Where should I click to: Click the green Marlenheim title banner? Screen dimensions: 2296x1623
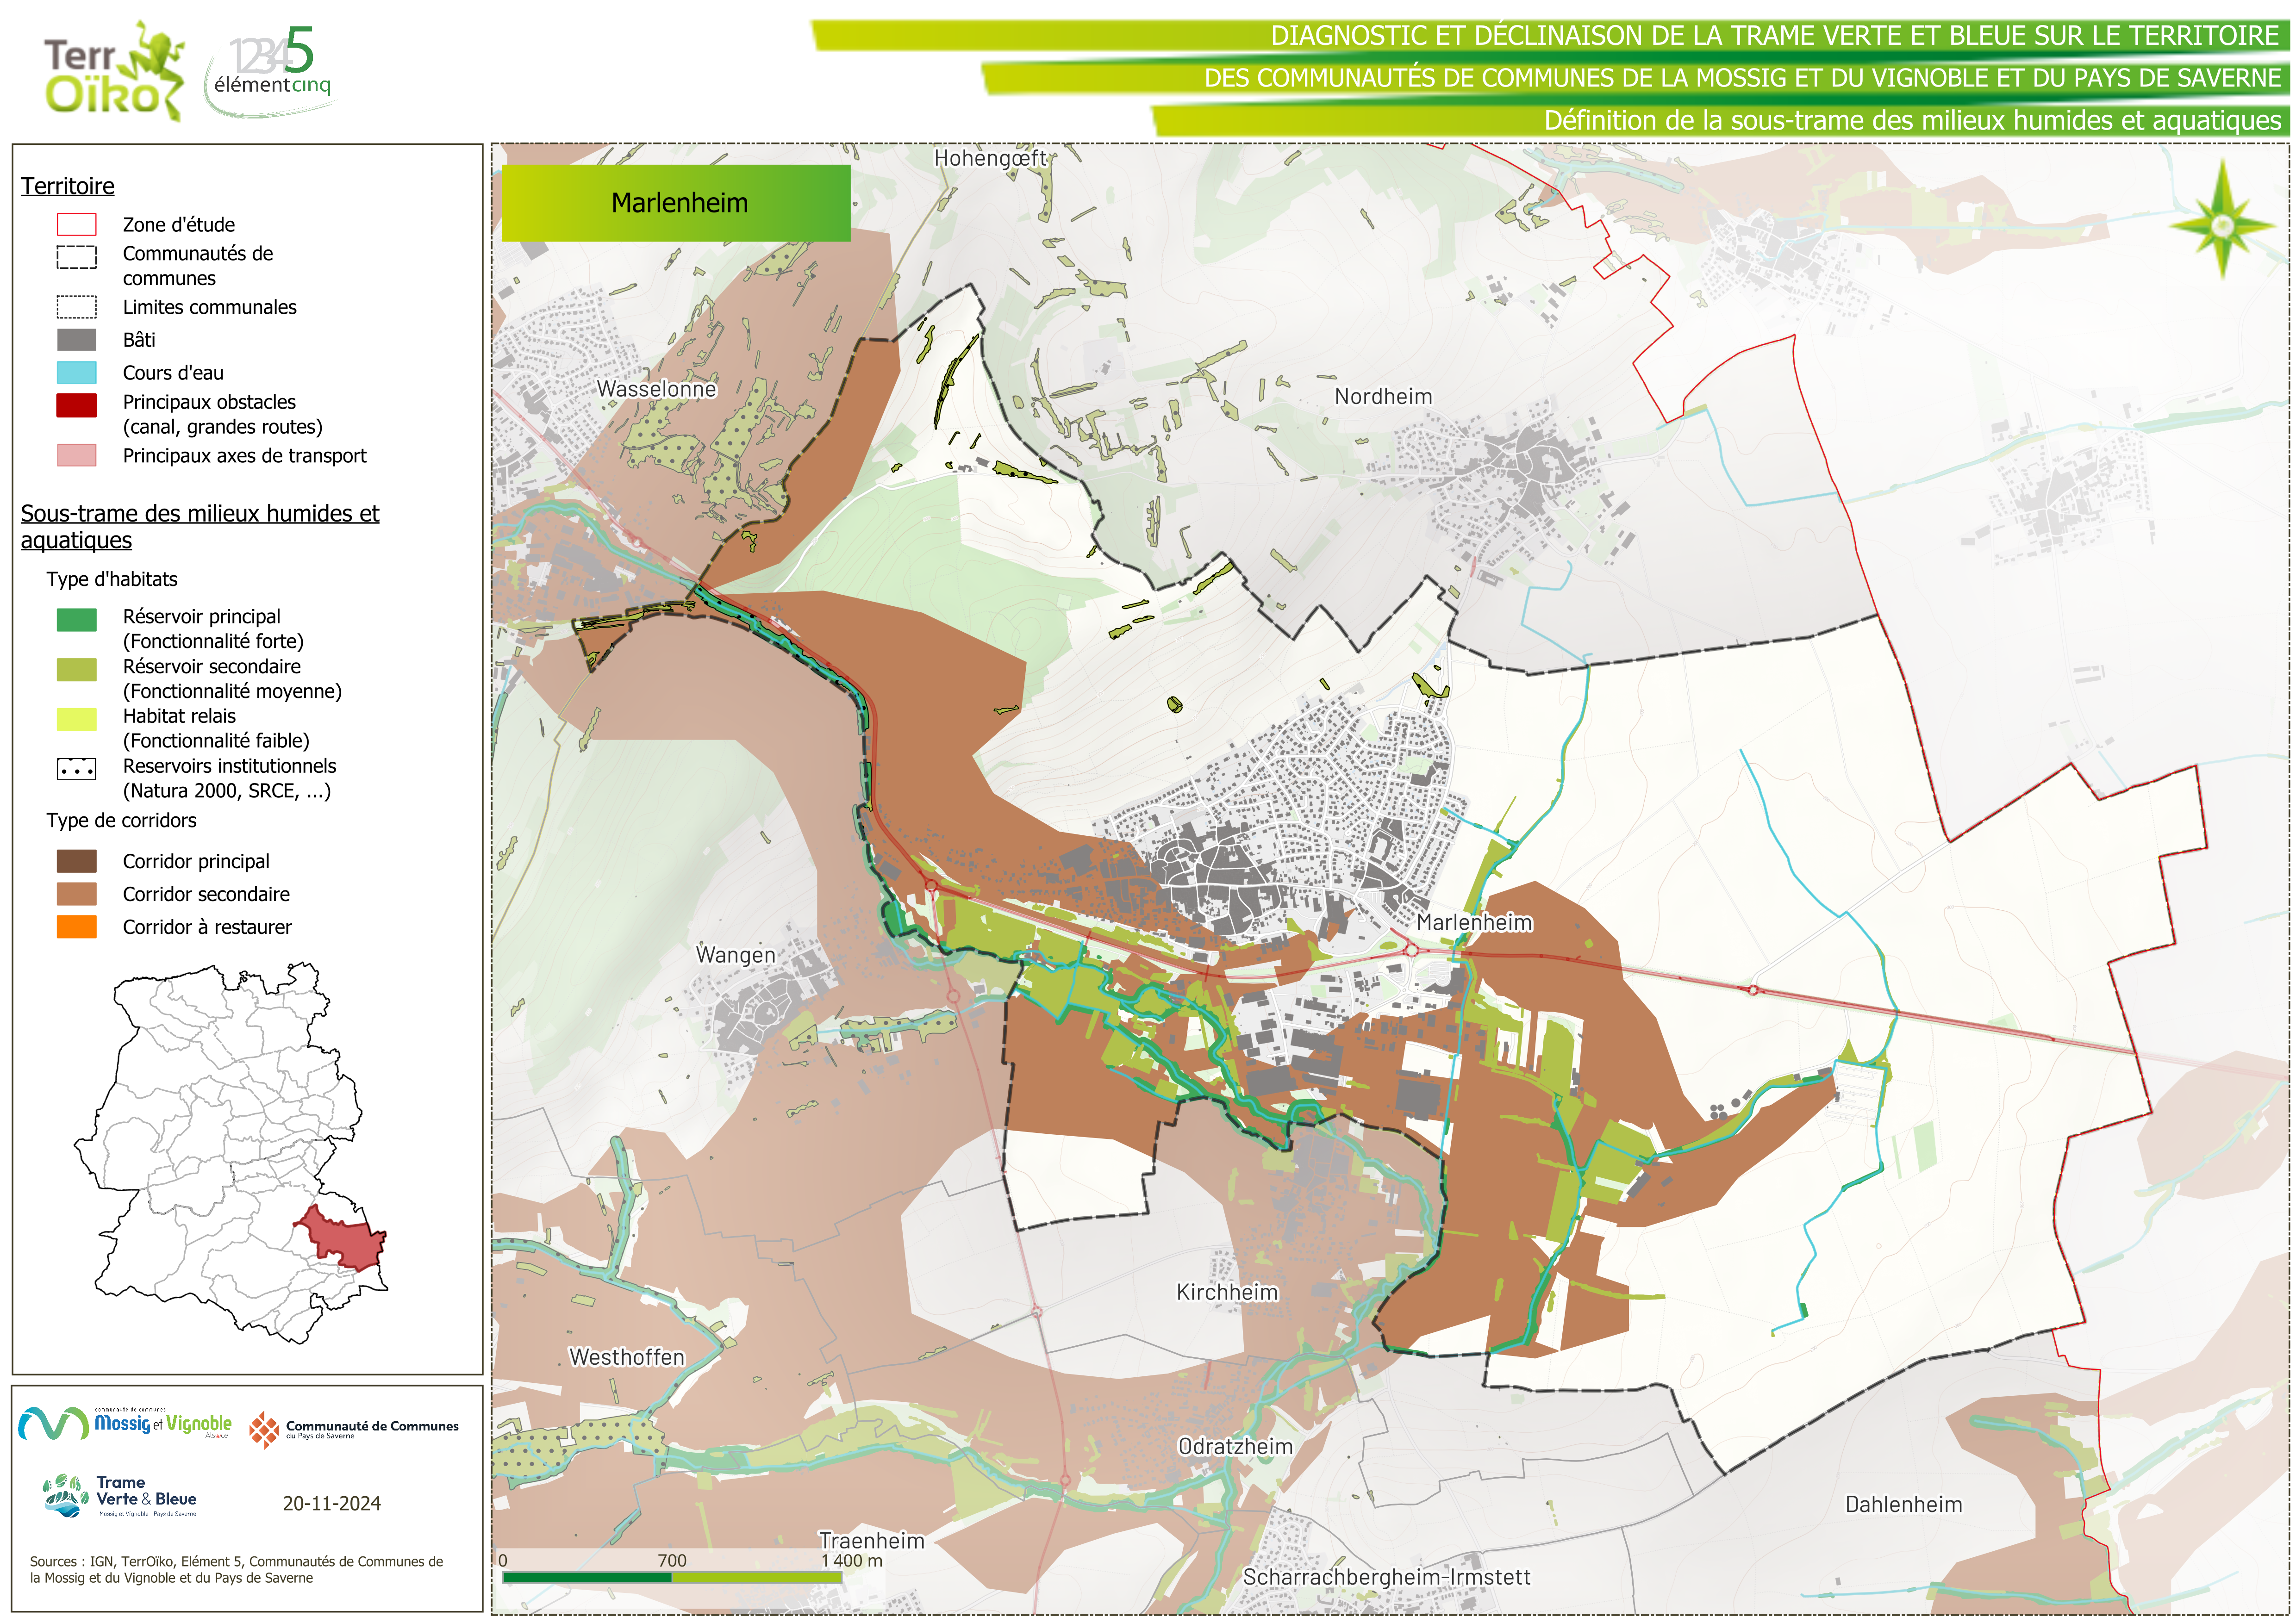[676, 203]
